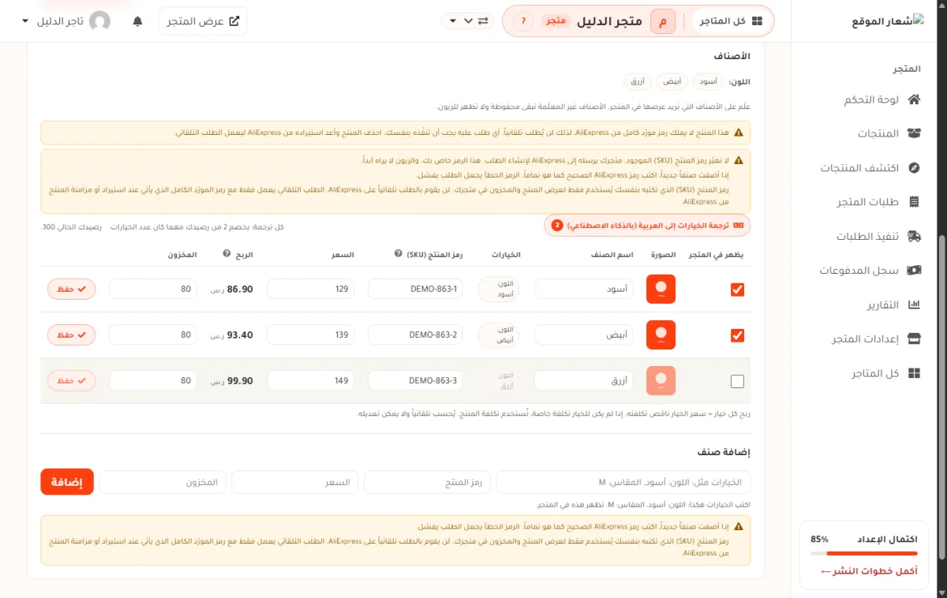Check visibility checkbox for أزرق variant

click(x=737, y=381)
